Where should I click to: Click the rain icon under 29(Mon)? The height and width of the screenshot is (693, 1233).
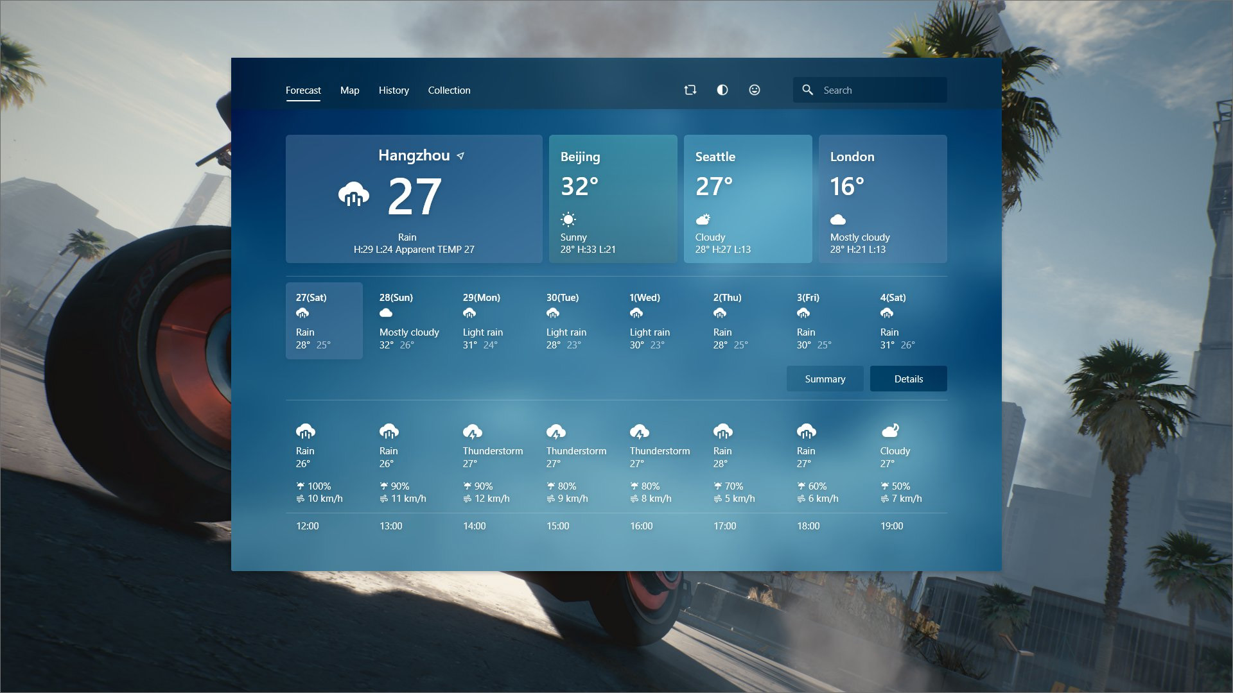(469, 313)
